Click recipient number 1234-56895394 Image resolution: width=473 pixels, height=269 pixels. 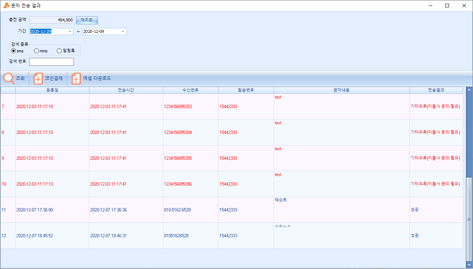tap(178, 132)
